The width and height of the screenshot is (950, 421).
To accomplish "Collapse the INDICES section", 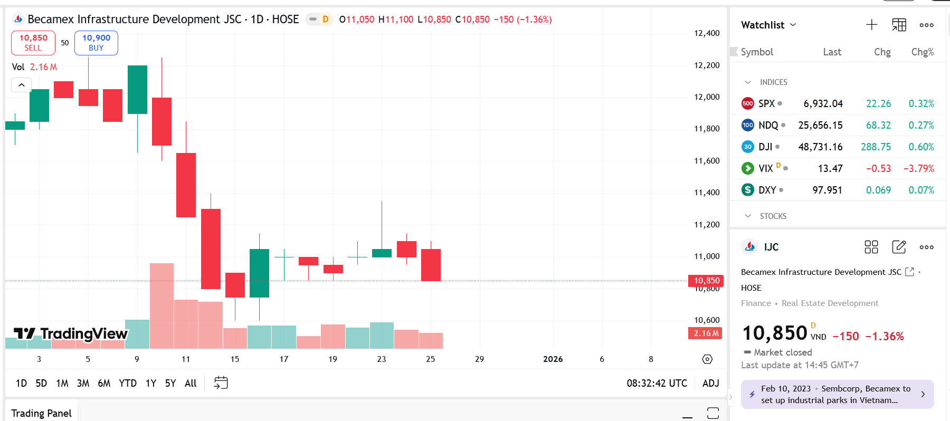I will pos(748,82).
